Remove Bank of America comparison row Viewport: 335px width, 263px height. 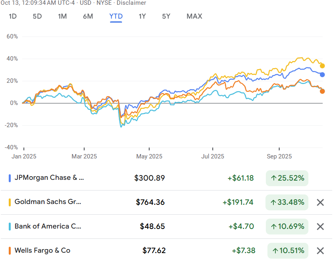point(320,227)
